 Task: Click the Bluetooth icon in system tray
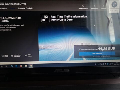tap(108, 64)
